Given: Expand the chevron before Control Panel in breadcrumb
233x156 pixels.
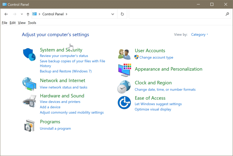Looking at the screenshot, I should (x=39, y=14).
